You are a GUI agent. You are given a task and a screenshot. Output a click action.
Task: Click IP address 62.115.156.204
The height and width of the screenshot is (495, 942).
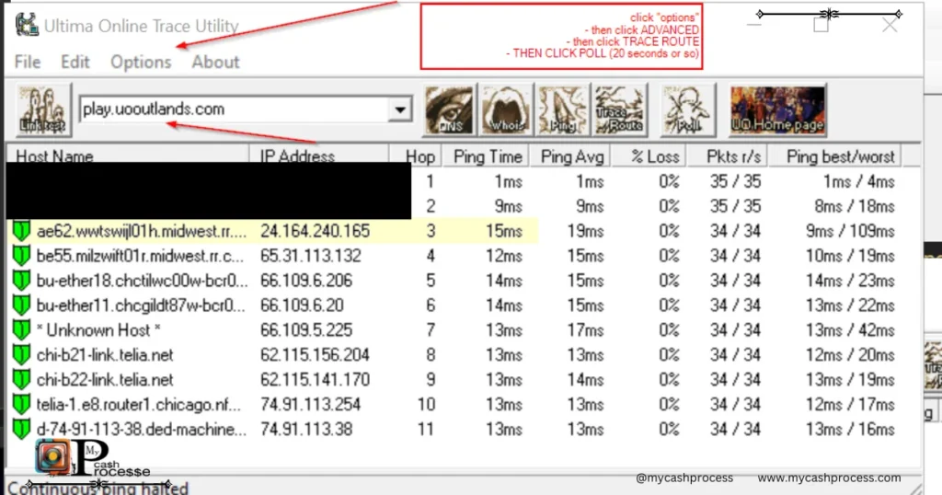click(x=315, y=355)
